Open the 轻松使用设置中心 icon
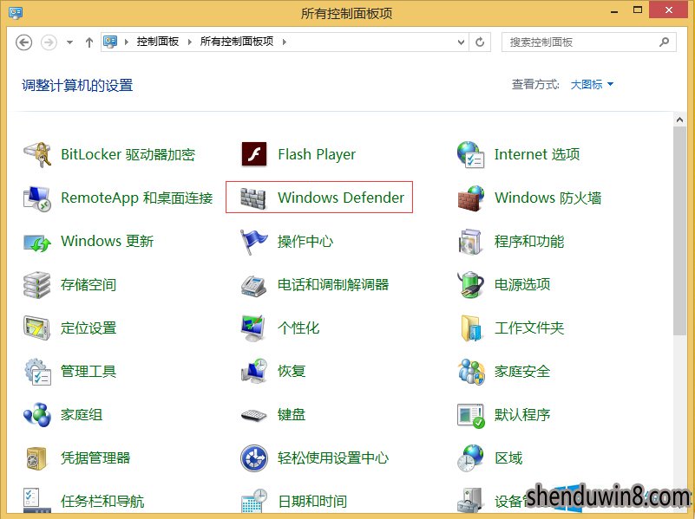The image size is (695, 519). pos(254,458)
